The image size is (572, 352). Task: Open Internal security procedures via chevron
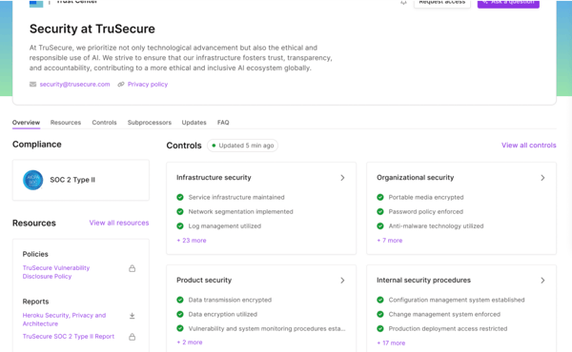click(542, 281)
